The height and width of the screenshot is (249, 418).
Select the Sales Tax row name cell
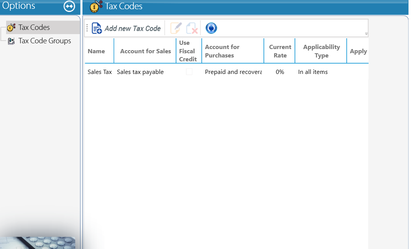[100, 72]
